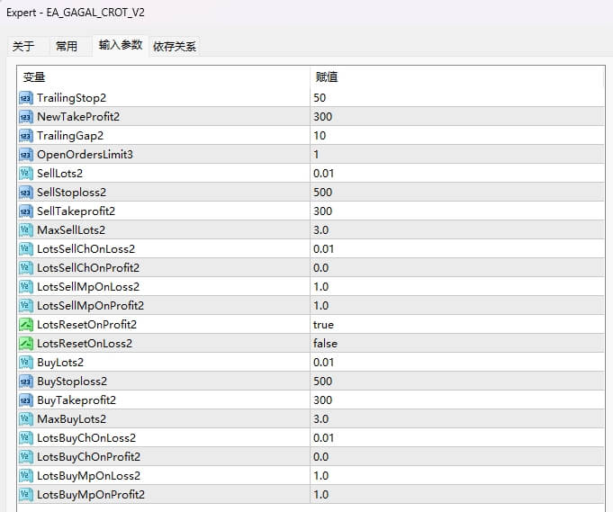Click the double-type icon beside LotsSellChOnLoss2

[x=26, y=249]
